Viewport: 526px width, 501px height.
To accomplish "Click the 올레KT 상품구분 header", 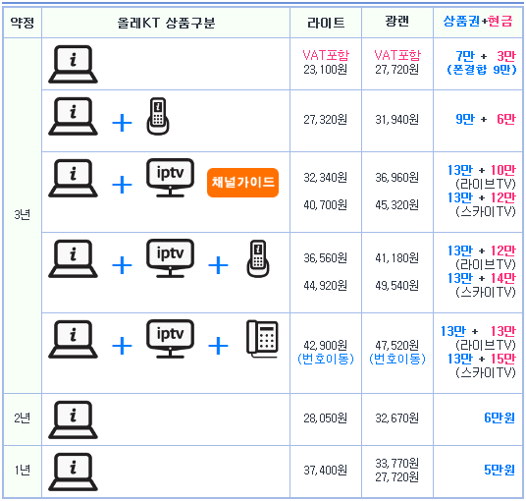I will (x=166, y=23).
